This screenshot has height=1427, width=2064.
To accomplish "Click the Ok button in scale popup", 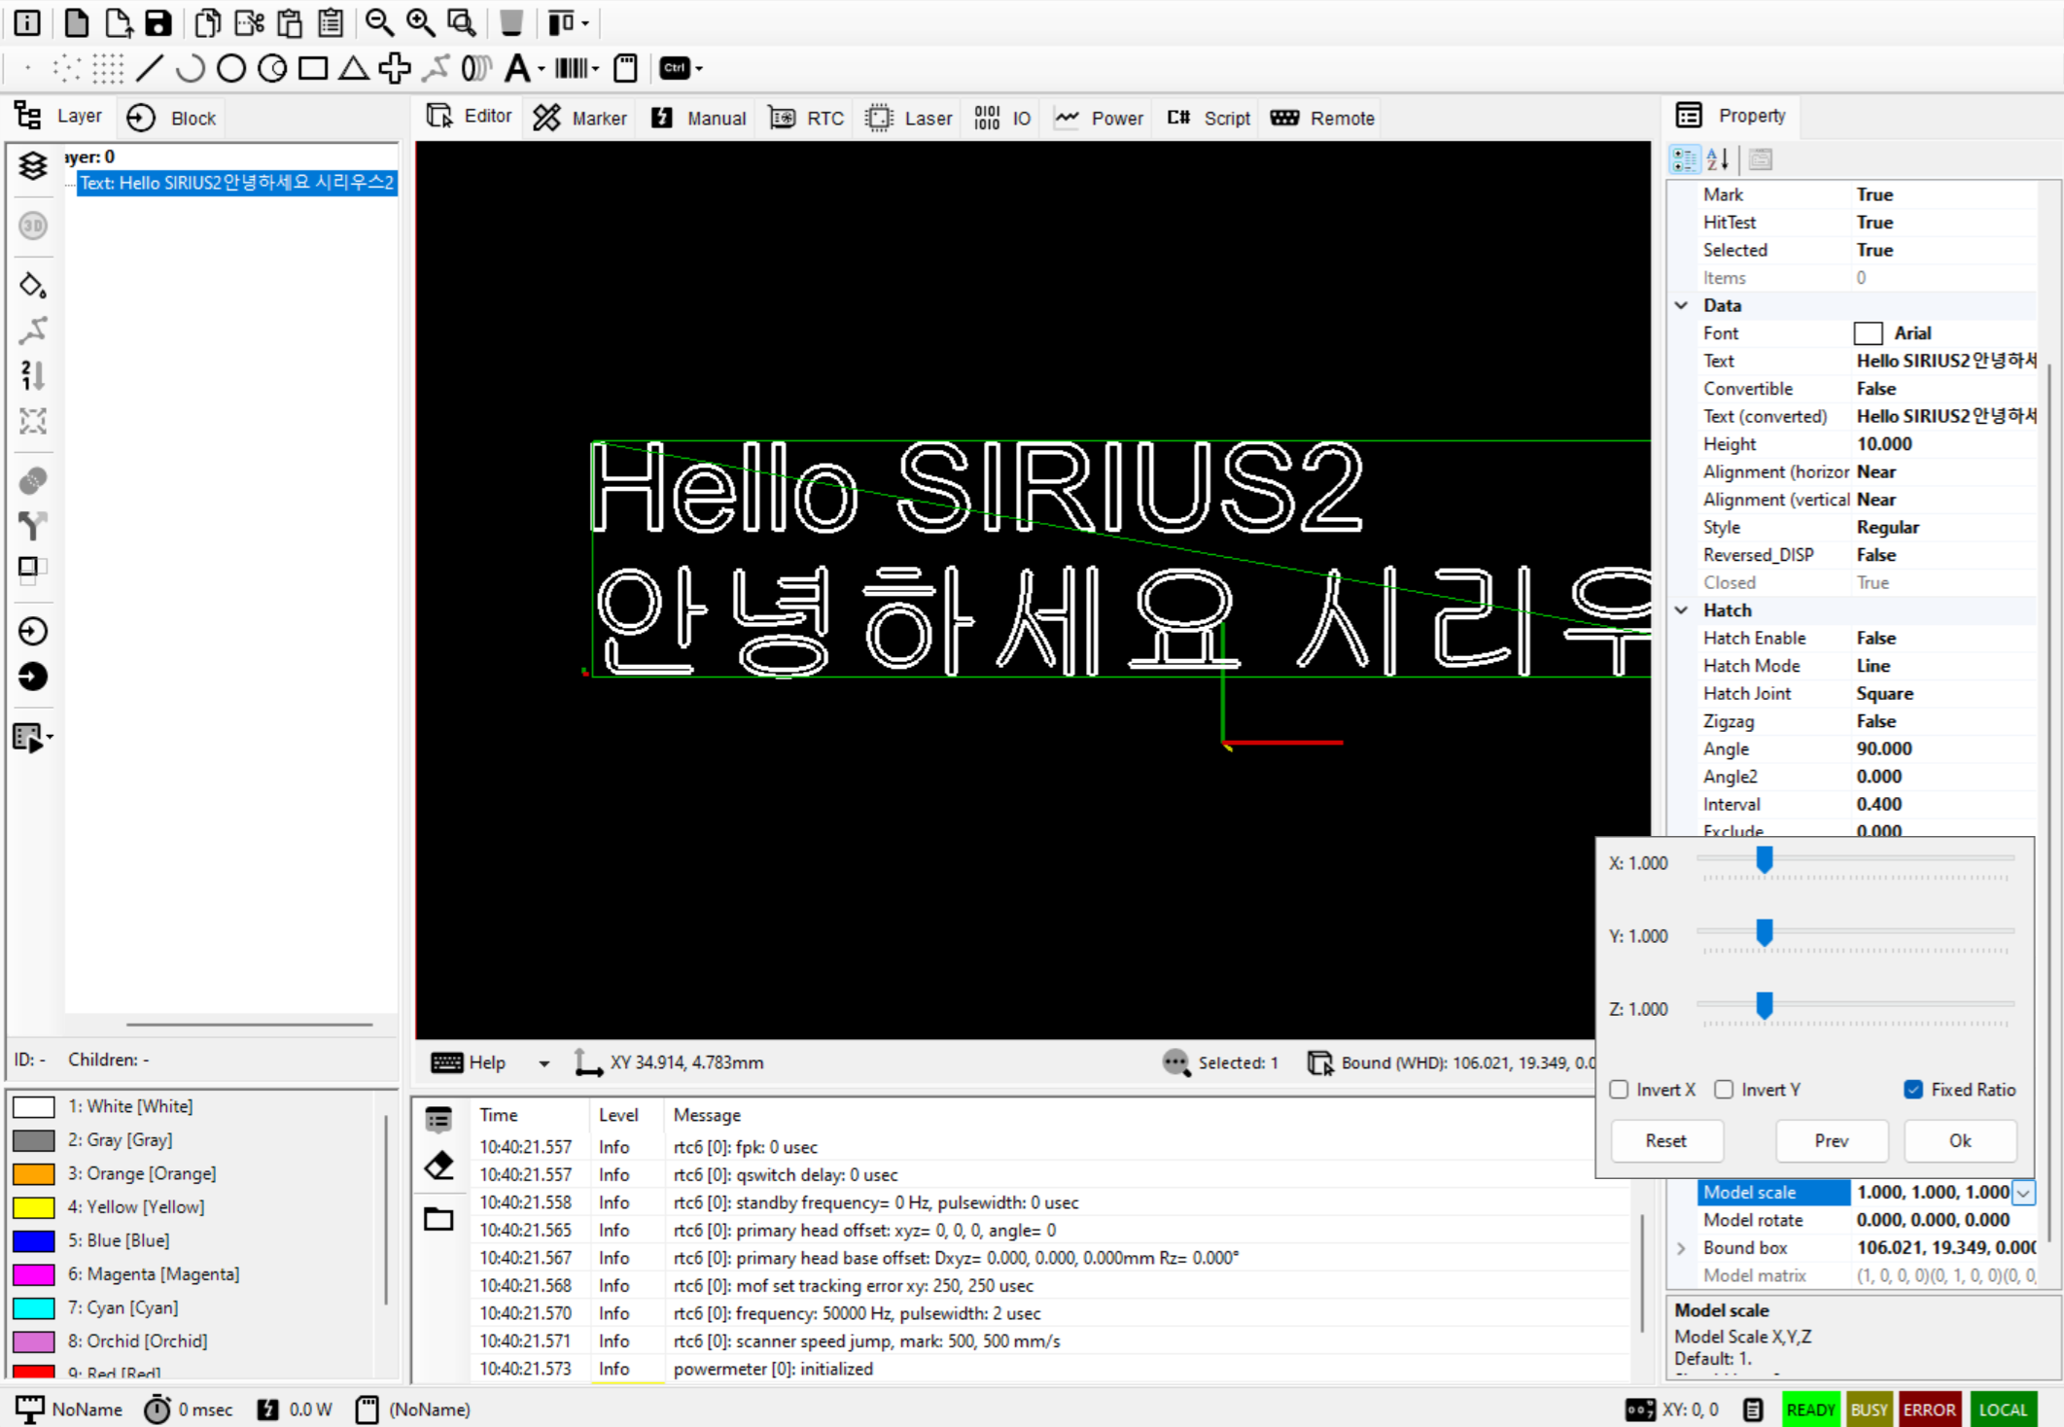I will [1960, 1140].
